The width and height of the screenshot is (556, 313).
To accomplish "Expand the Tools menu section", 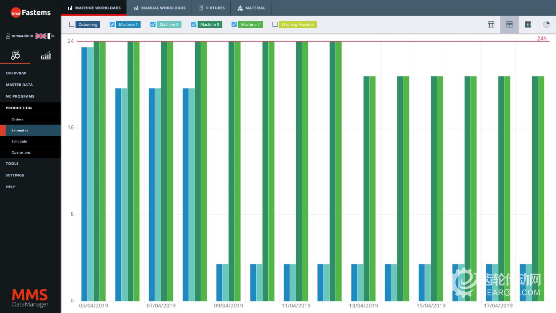I will [12, 164].
